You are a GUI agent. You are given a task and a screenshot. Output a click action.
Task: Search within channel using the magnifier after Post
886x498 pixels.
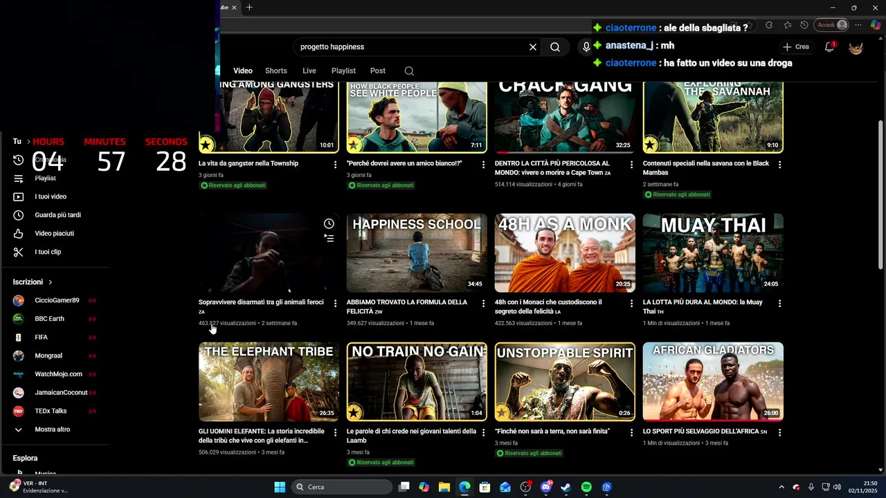[409, 71]
